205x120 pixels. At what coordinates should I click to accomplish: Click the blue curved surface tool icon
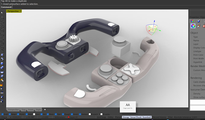[2, 72]
